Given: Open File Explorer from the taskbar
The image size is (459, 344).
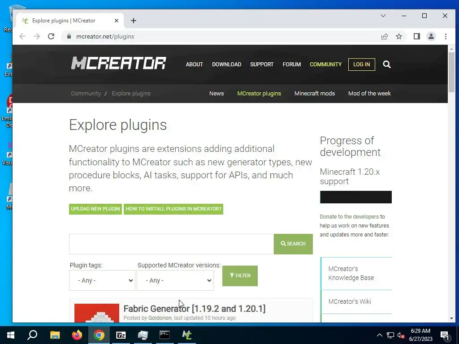Looking at the screenshot, I should [x=55, y=335].
